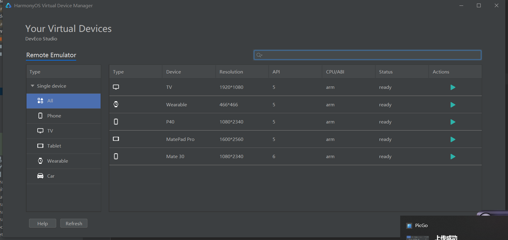Choose the Wearable category label in the sidebar
The image size is (508, 240).
pos(58,161)
